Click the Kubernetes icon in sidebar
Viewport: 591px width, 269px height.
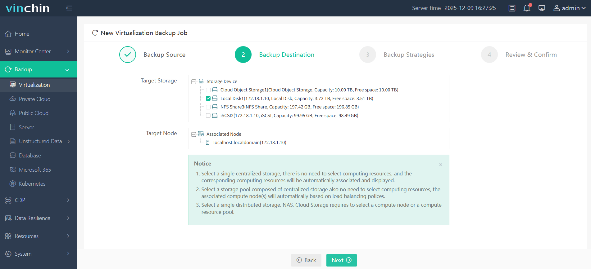click(13, 184)
